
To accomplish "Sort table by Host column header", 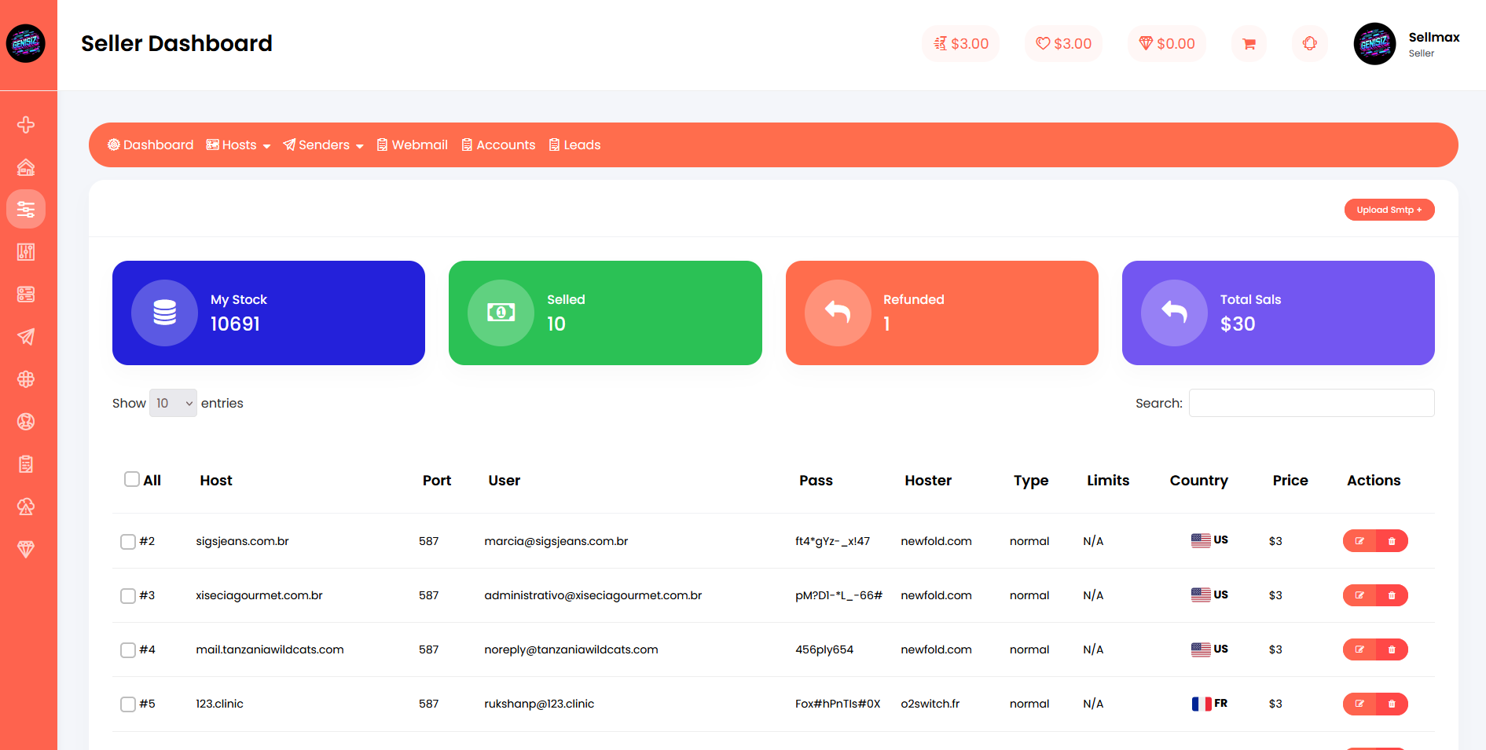I will 216,481.
